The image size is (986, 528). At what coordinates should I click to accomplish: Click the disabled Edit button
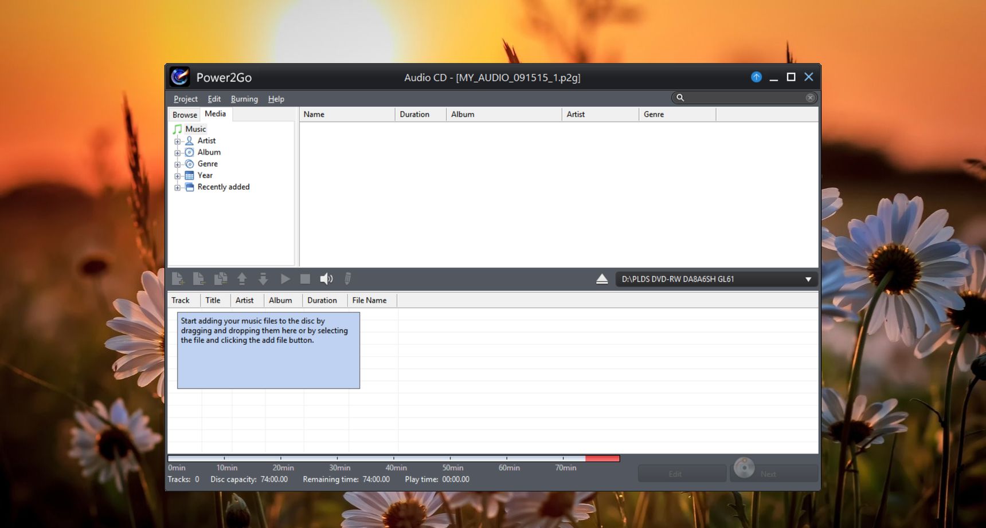pos(682,474)
